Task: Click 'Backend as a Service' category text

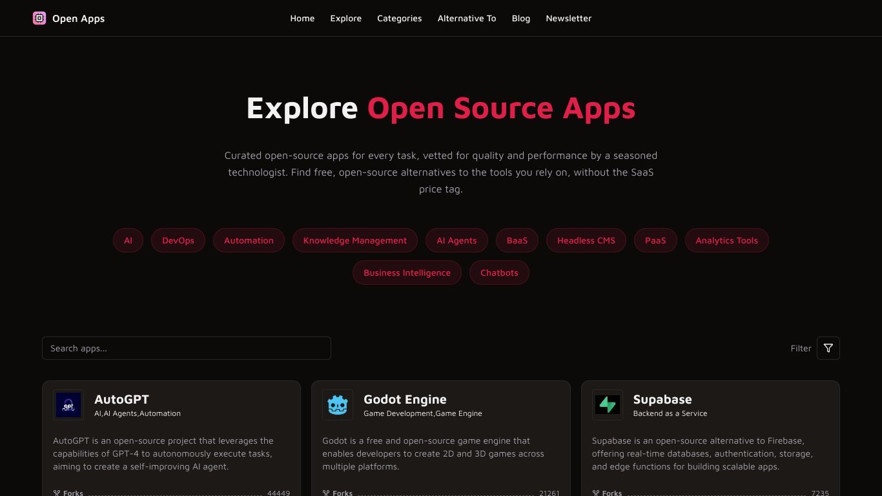Action: tap(670, 413)
